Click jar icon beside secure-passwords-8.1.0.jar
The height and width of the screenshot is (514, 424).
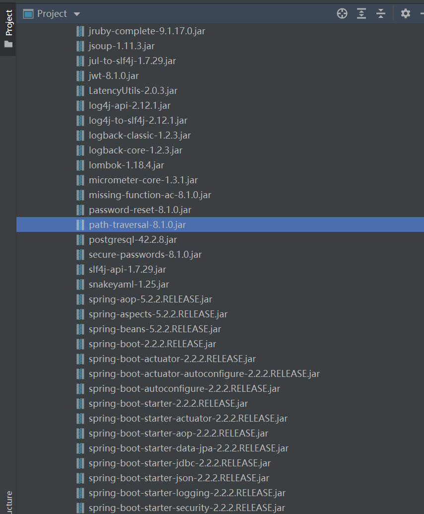[80, 255]
